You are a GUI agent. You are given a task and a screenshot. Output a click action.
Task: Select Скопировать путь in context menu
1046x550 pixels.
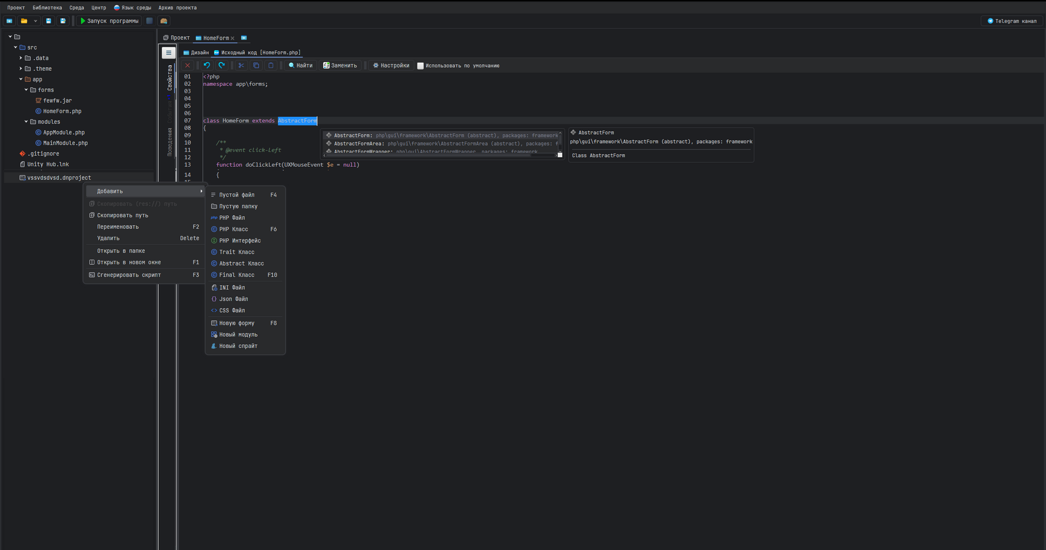tap(145, 215)
